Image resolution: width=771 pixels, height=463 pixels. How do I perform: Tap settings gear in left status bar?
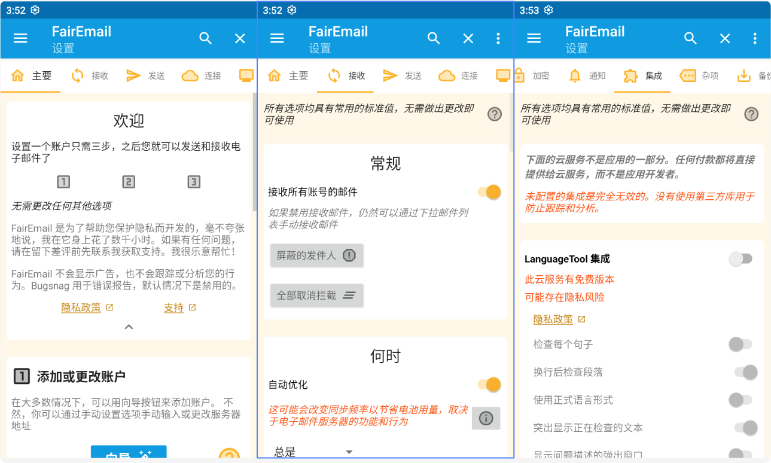pos(35,10)
